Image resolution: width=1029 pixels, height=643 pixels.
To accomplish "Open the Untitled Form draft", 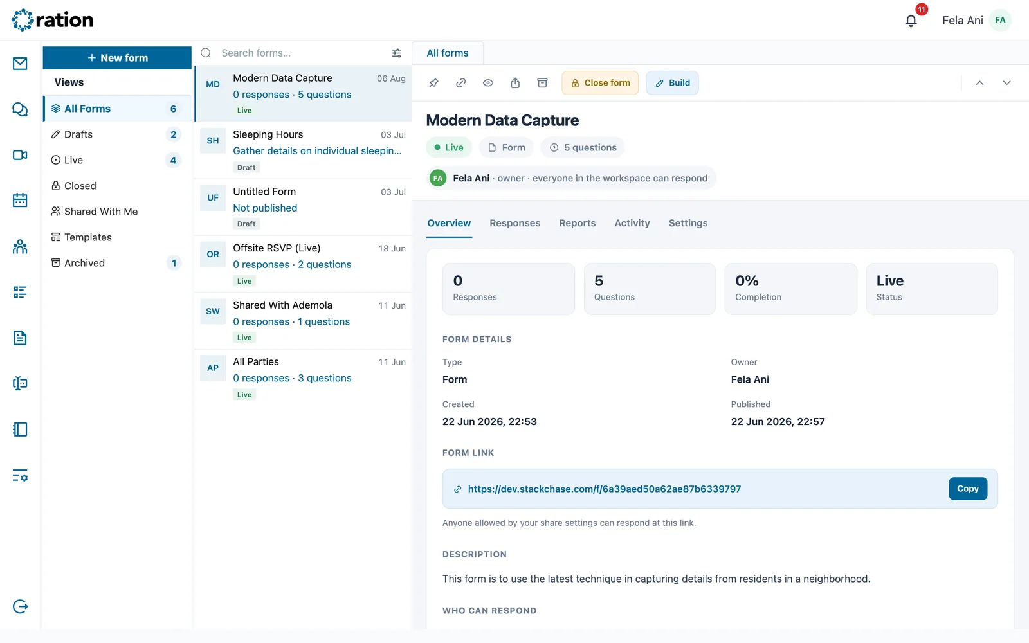I will 303,207.
